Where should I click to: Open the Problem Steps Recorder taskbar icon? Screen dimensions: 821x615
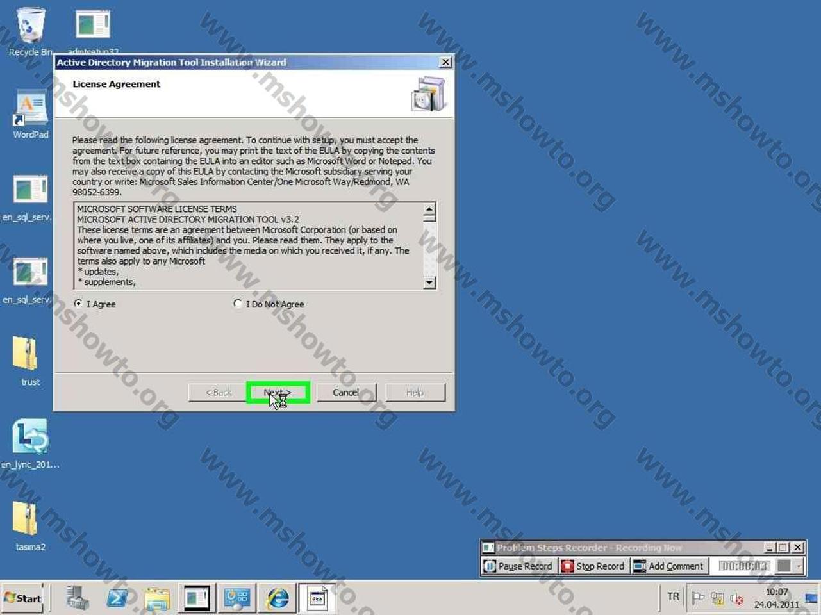pyautogui.click(x=236, y=598)
